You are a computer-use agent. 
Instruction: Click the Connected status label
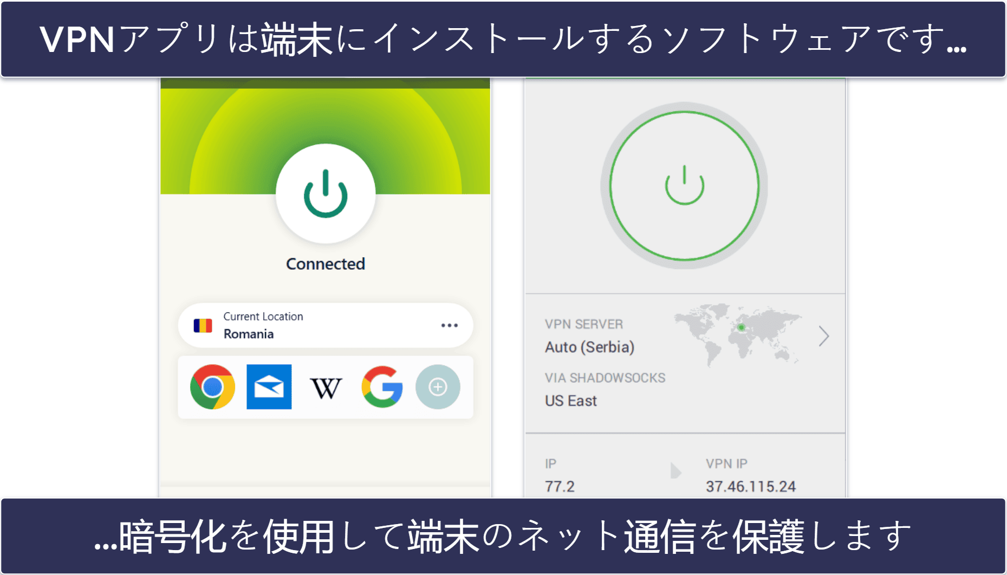coord(326,264)
